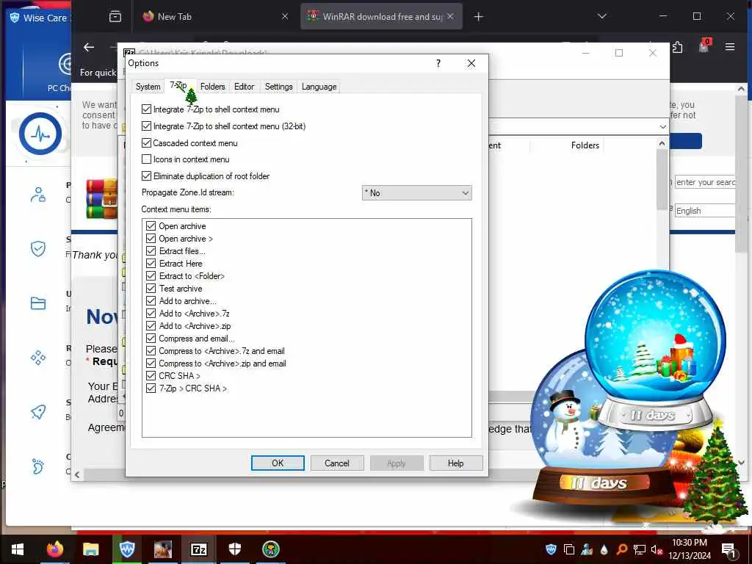Open the folder icon in Wise Care sidebar
752x564 pixels.
point(38,303)
